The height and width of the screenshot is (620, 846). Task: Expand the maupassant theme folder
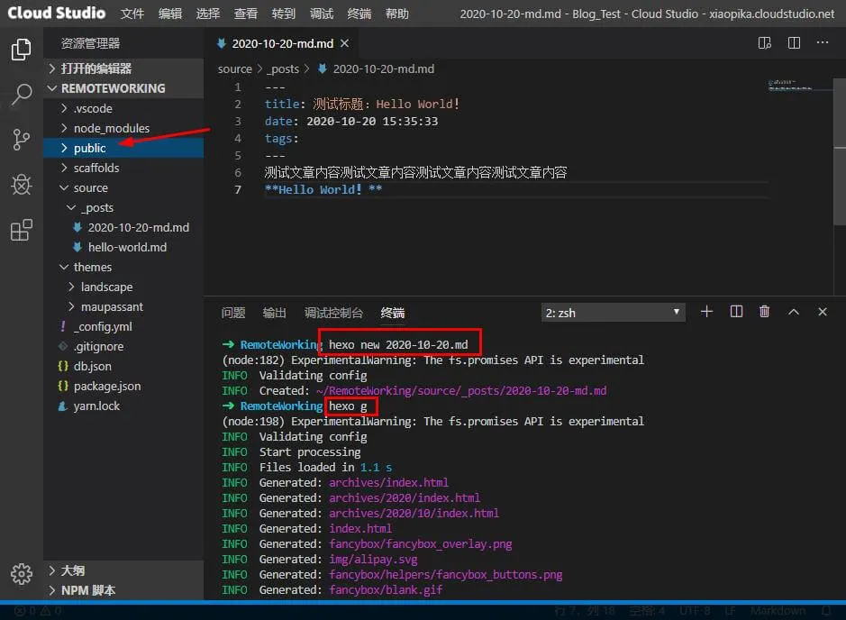click(123, 306)
